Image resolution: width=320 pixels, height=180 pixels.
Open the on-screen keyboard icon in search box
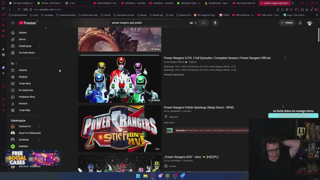[191, 23]
